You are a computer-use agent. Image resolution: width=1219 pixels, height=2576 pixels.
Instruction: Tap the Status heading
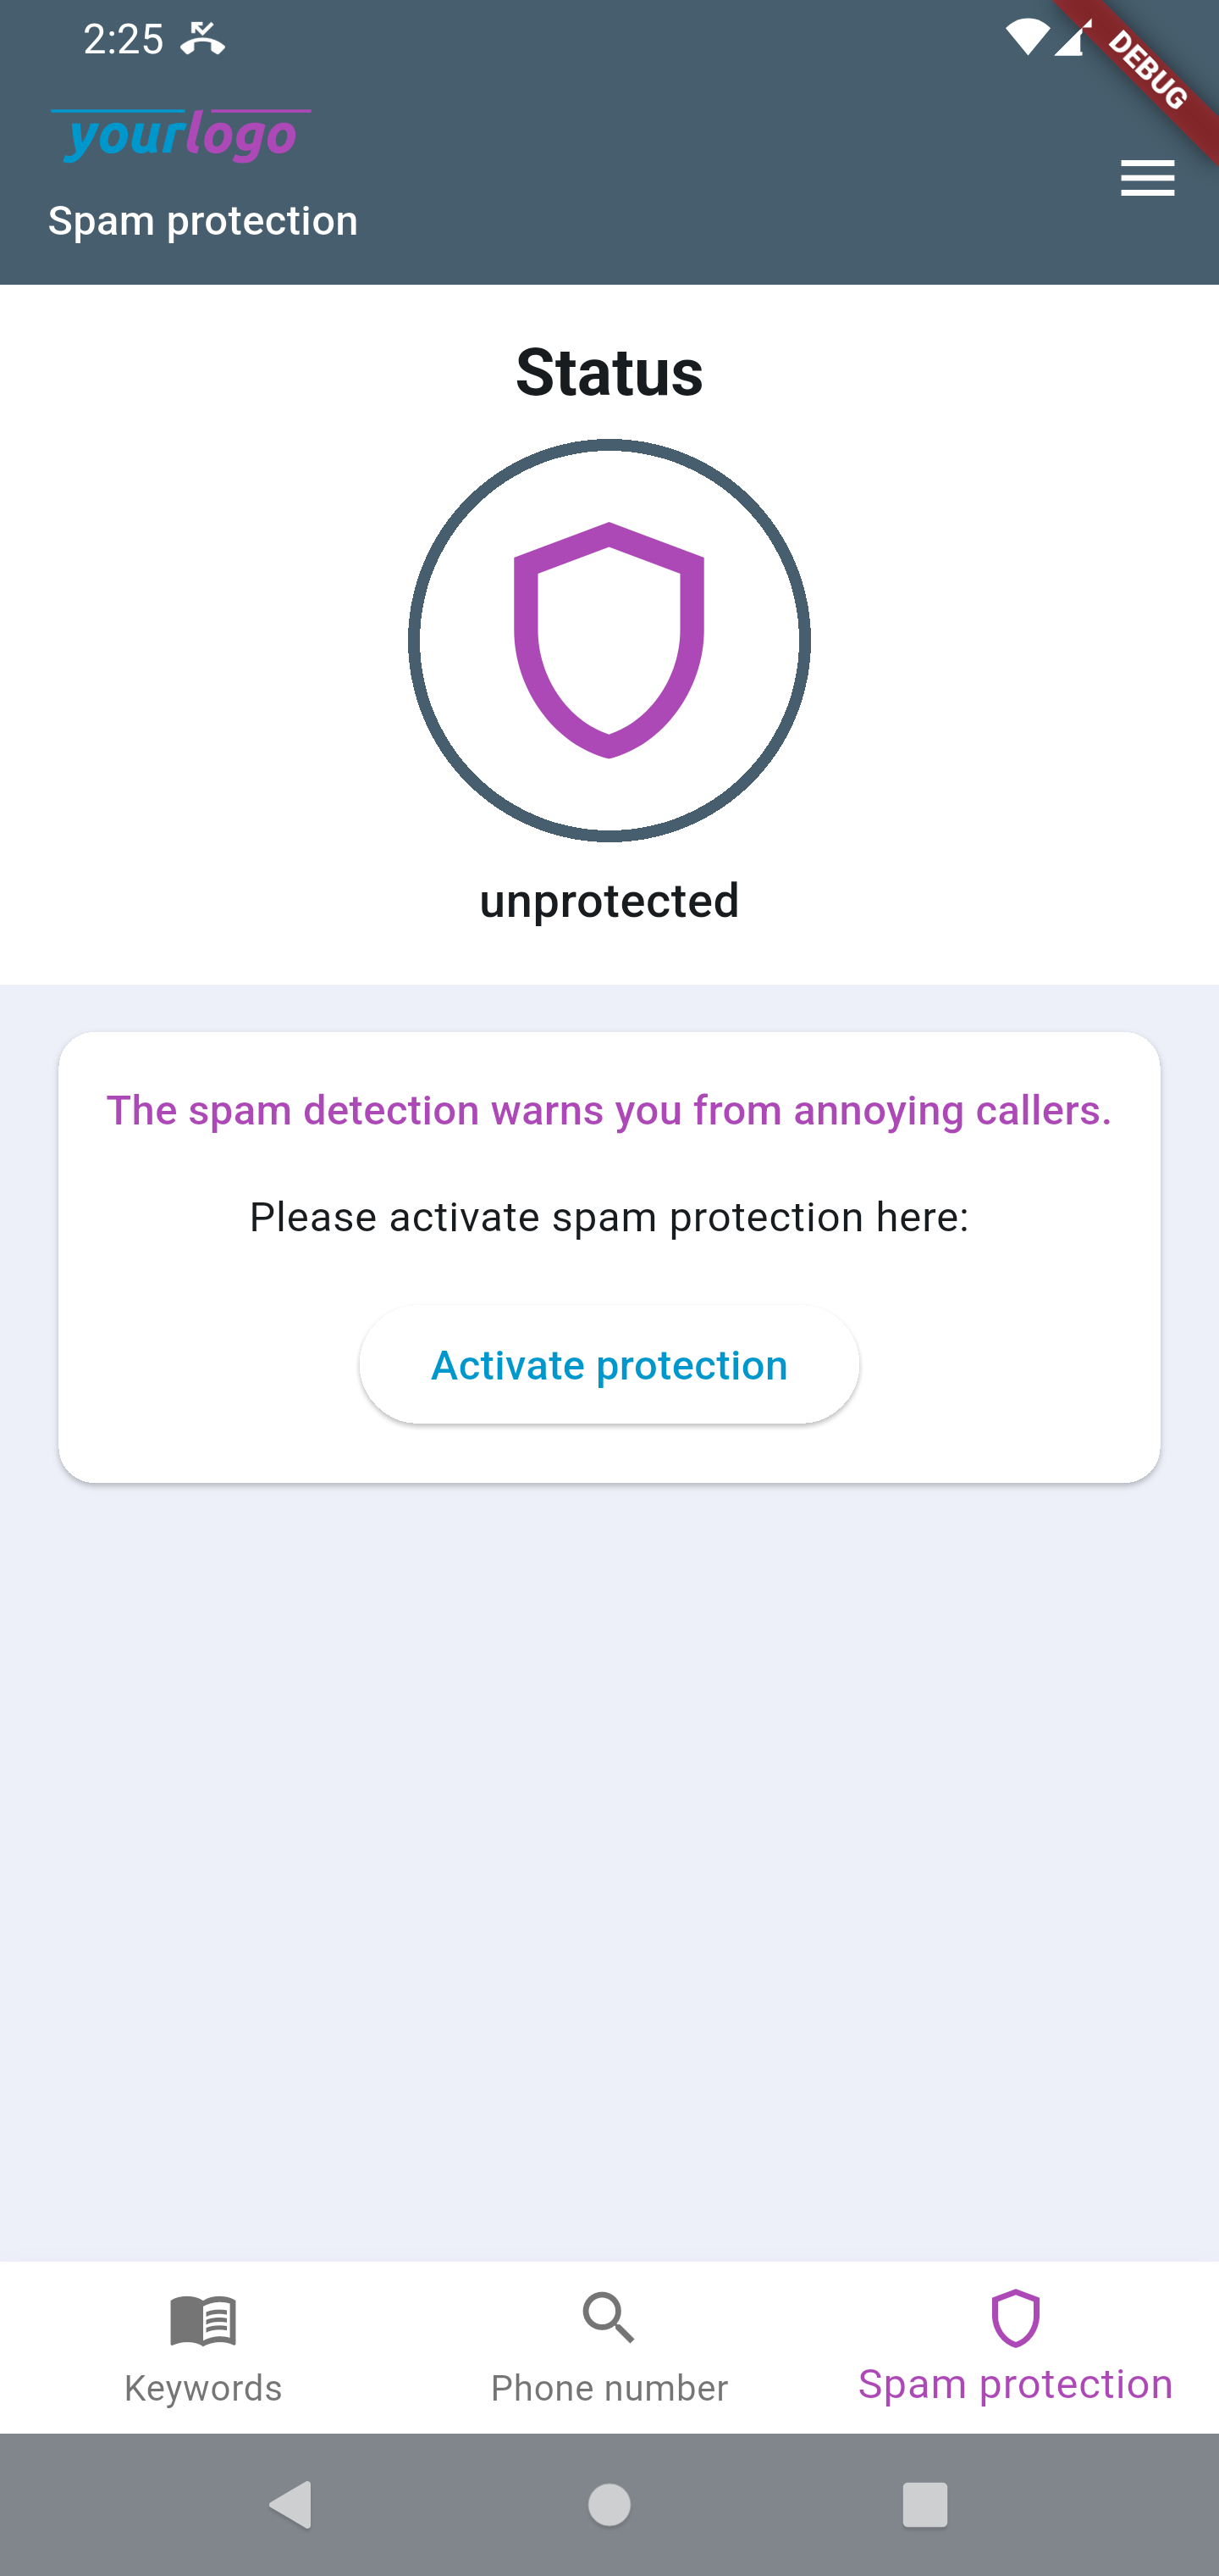609,372
